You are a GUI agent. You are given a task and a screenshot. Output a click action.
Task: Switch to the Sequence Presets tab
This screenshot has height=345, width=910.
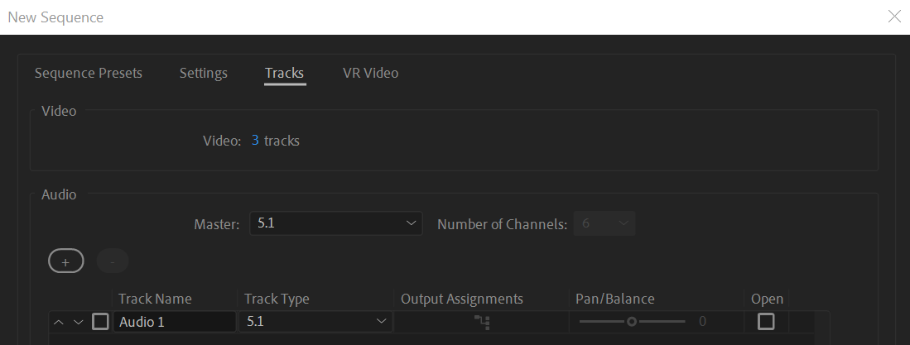[x=89, y=73]
